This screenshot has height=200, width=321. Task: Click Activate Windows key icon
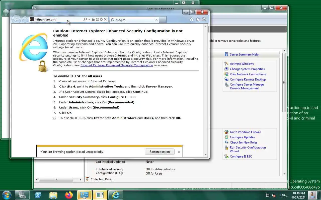pyautogui.click(x=226, y=64)
